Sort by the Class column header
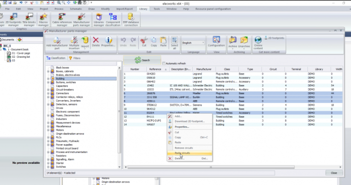 tap(227, 69)
